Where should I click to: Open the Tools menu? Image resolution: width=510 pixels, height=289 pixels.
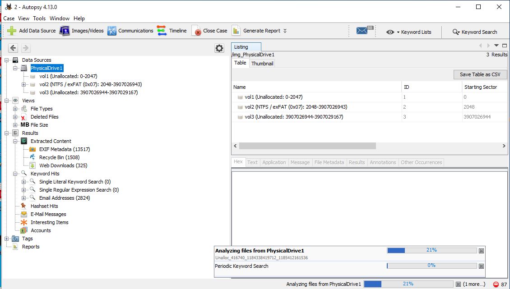(39, 18)
